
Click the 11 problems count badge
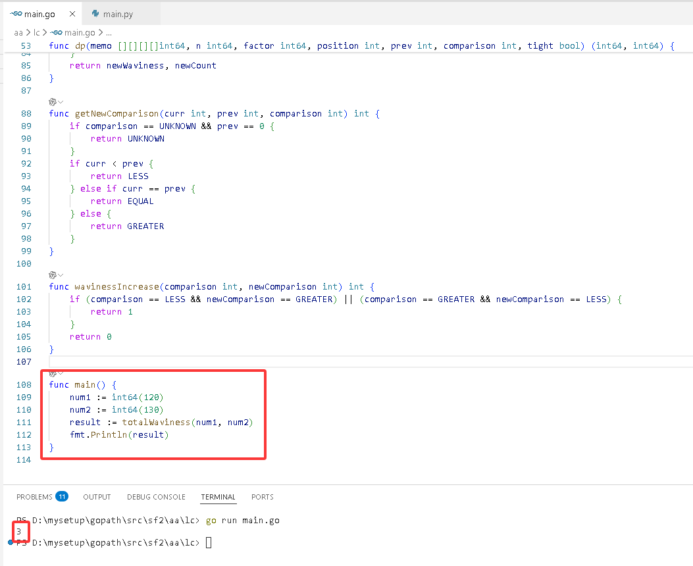[x=62, y=497]
